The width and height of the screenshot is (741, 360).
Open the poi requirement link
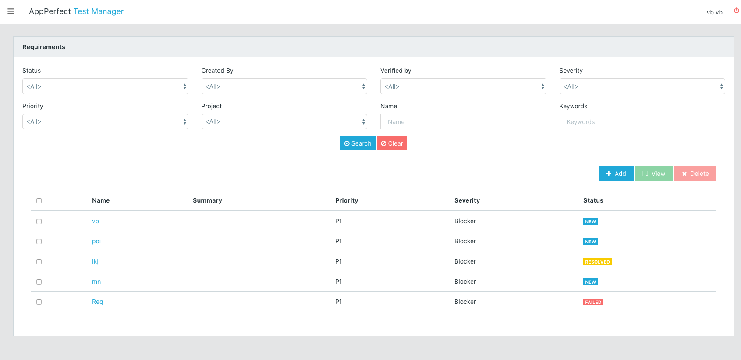(x=96, y=241)
